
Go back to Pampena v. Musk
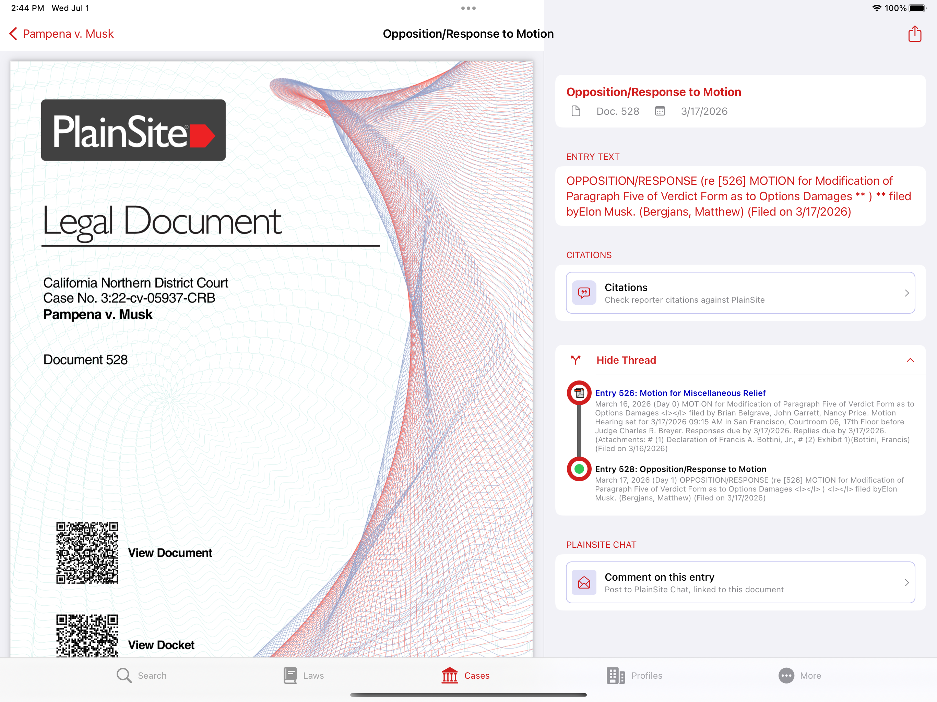[61, 34]
